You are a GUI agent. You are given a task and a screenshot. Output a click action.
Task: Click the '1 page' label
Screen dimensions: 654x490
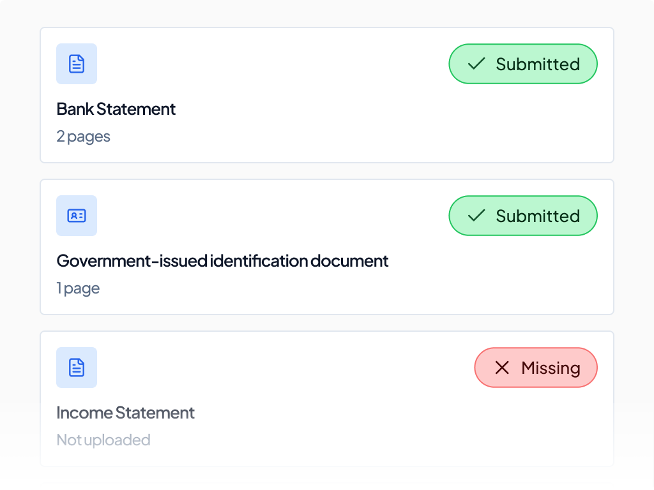(x=78, y=288)
